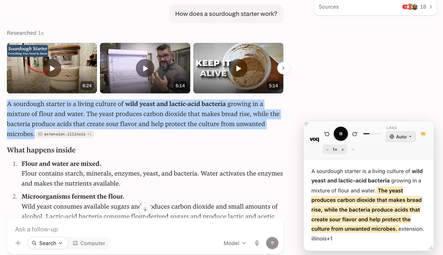
Task: Click the 1× speed value
Action: point(335,150)
